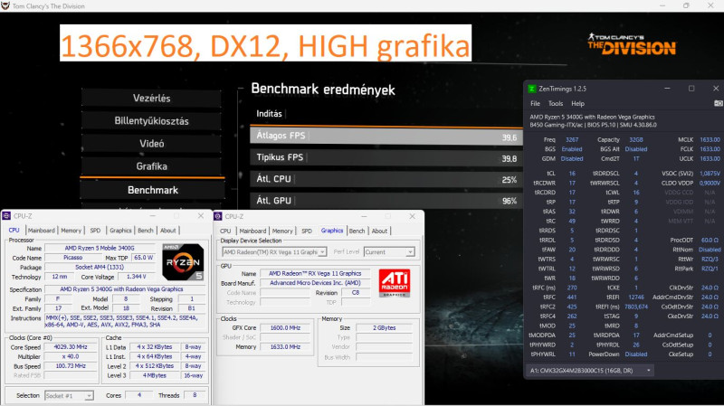Switch to SPD tab in left CPU-Z window
The image size is (724, 406).
pyautogui.click(x=95, y=231)
